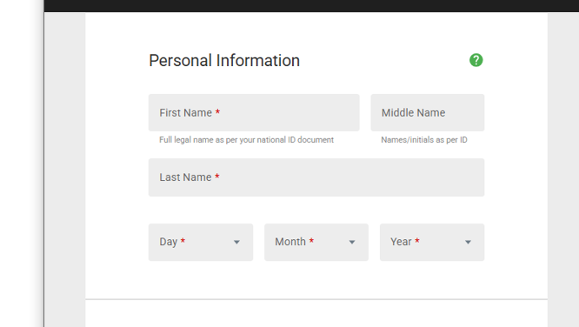This screenshot has width=579, height=327.
Task: Select the 'Names/initials as per ID' hint text
Action: pos(424,140)
